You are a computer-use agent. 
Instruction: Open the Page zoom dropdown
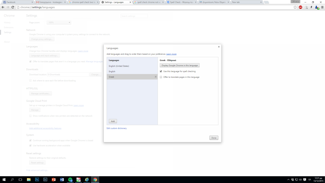click(59, 23)
